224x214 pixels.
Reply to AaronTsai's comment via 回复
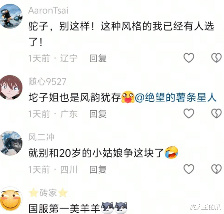coord(98,58)
